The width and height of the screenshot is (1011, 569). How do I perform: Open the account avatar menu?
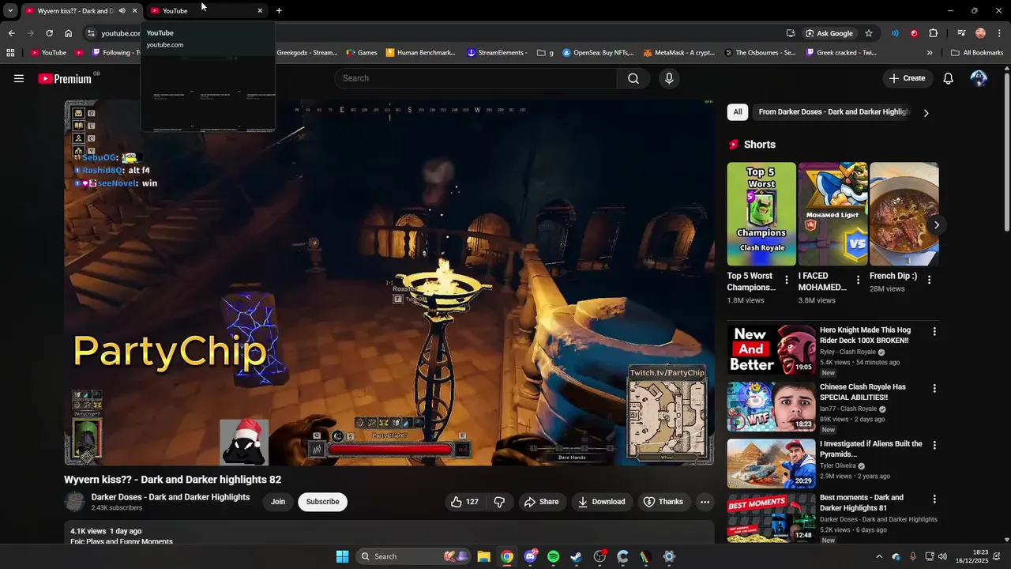point(979,78)
